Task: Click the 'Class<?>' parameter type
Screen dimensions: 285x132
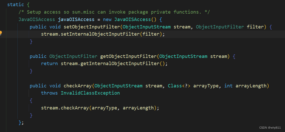Action: coord(179,86)
